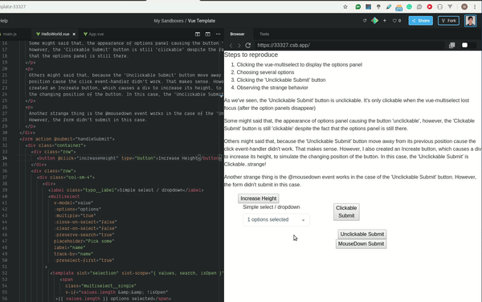Click step 'Observing the strange behavior'
The image size is (482, 302).
tap(272, 88)
